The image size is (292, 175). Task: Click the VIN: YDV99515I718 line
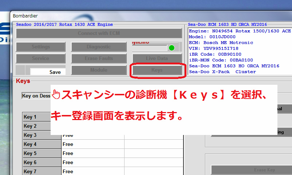[x=214, y=48]
